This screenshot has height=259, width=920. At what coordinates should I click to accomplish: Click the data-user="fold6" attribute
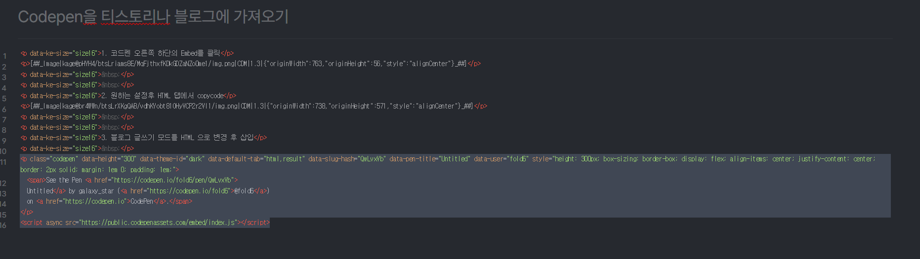[x=501, y=159]
